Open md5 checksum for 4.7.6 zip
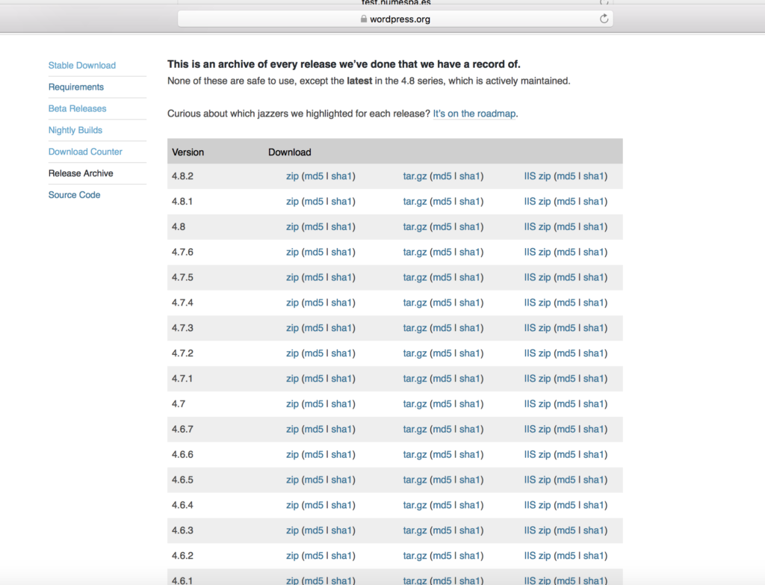Image resolution: width=765 pixels, height=585 pixels. [x=314, y=253]
